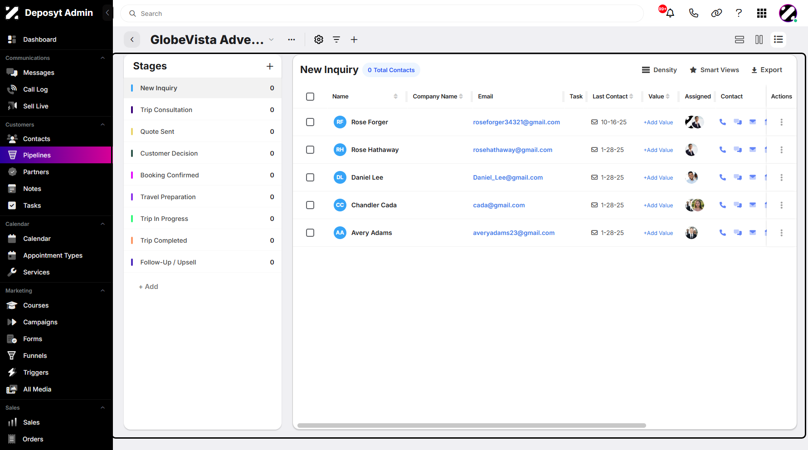
Task: Select all contacts with the header checkbox
Action: (310, 97)
